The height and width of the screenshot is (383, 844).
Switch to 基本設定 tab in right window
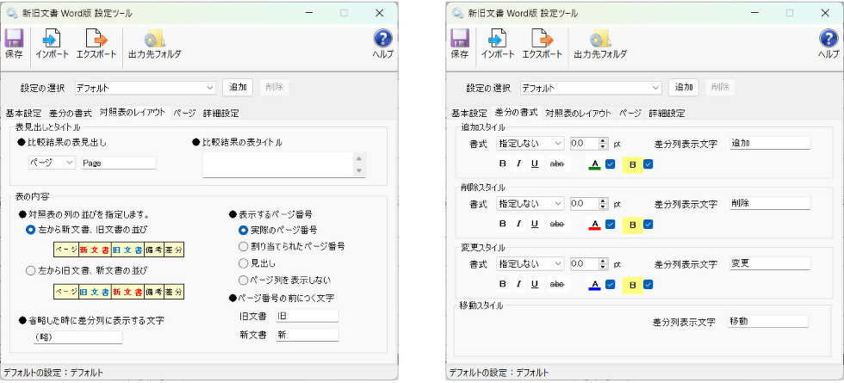coord(469,113)
